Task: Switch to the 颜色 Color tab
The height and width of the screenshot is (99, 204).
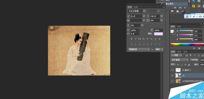Action: [x=173, y=27]
